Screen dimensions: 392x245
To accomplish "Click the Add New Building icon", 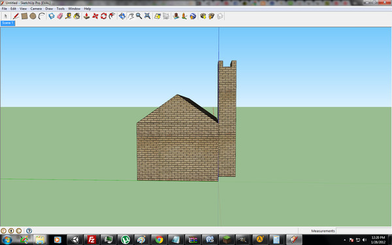I will click(x=176, y=16).
